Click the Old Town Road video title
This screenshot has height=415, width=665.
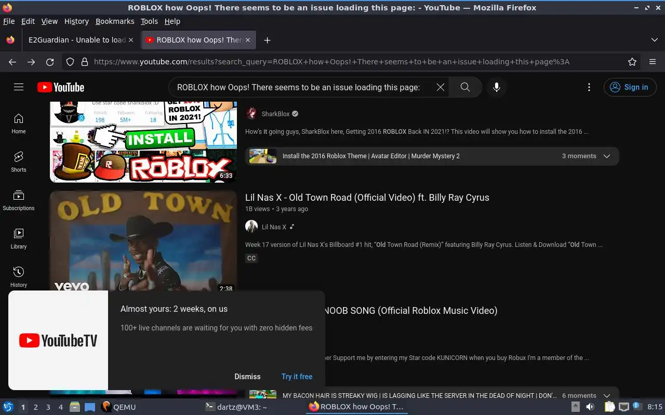tap(367, 197)
